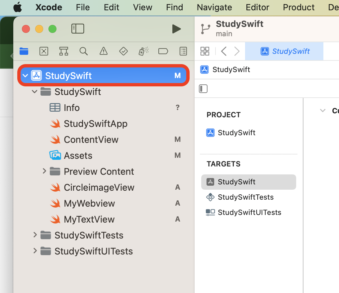Viewport: 339px width, 293px height.
Task: Collapse the settings section chevron at right
Action: (x=323, y=111)
